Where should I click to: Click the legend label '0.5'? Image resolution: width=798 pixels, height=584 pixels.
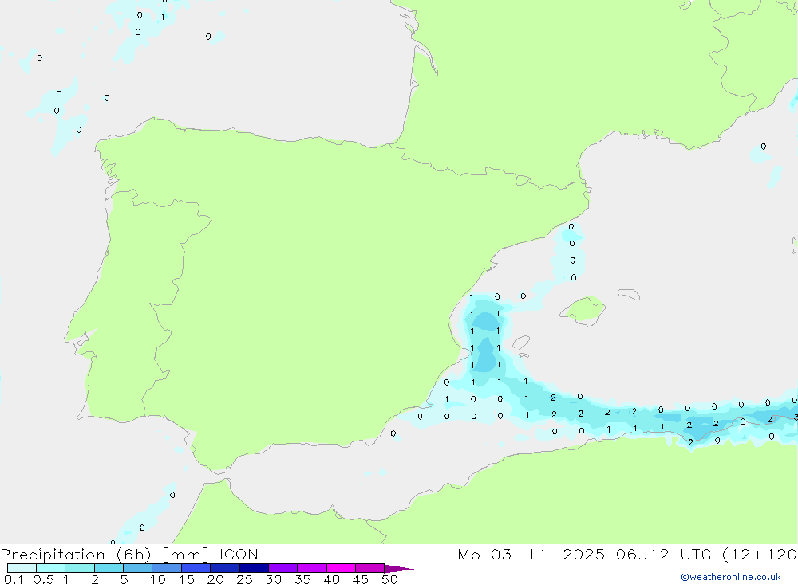[x=43, y=579]
